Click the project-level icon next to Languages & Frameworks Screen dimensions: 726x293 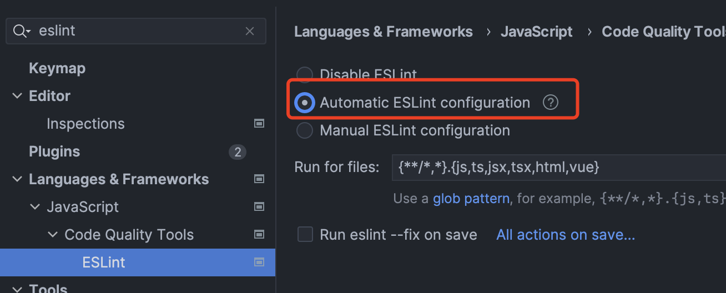click(x=259, y=179)
